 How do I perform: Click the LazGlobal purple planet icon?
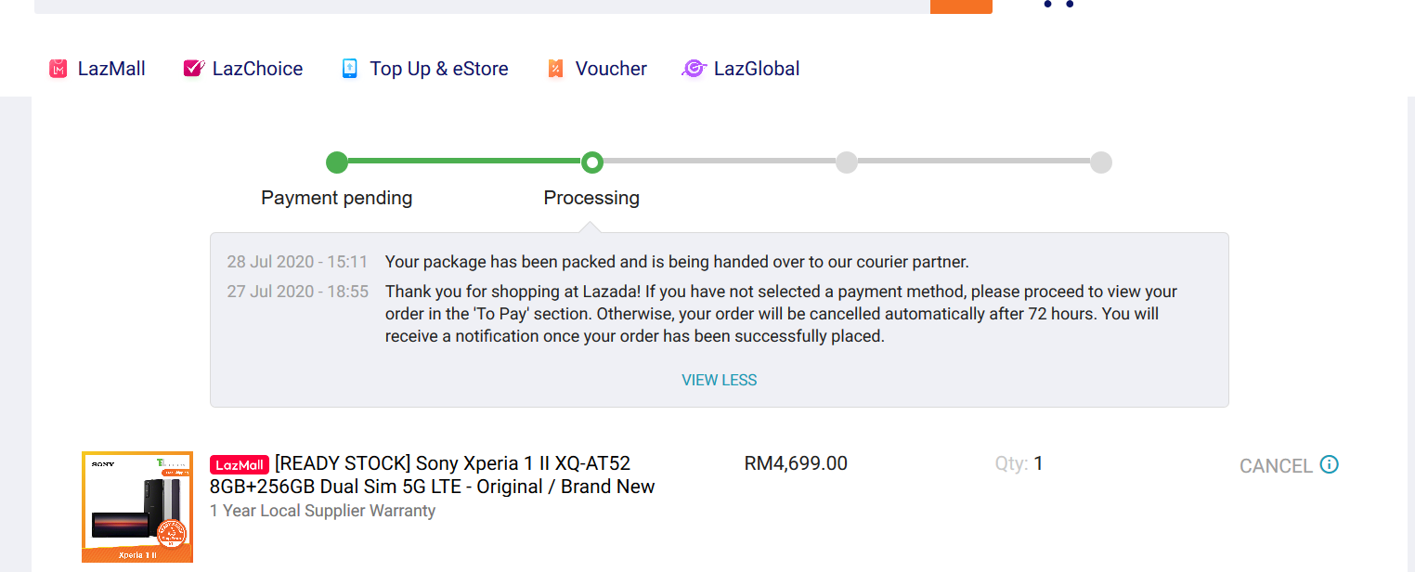(694, 69)
